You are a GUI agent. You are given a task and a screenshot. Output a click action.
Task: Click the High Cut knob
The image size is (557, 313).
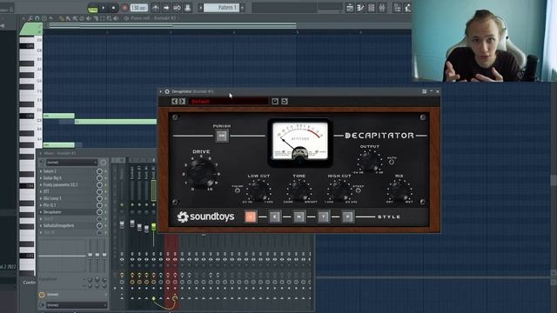339,190
